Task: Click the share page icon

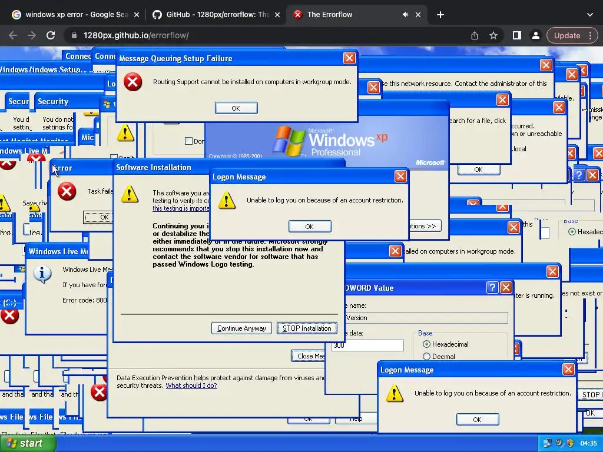Action: click(x=475, y=35)
